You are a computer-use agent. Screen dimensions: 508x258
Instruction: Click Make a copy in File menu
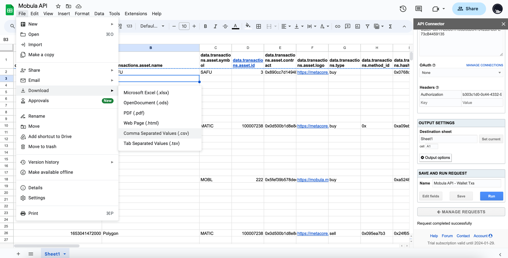(67, 55)
